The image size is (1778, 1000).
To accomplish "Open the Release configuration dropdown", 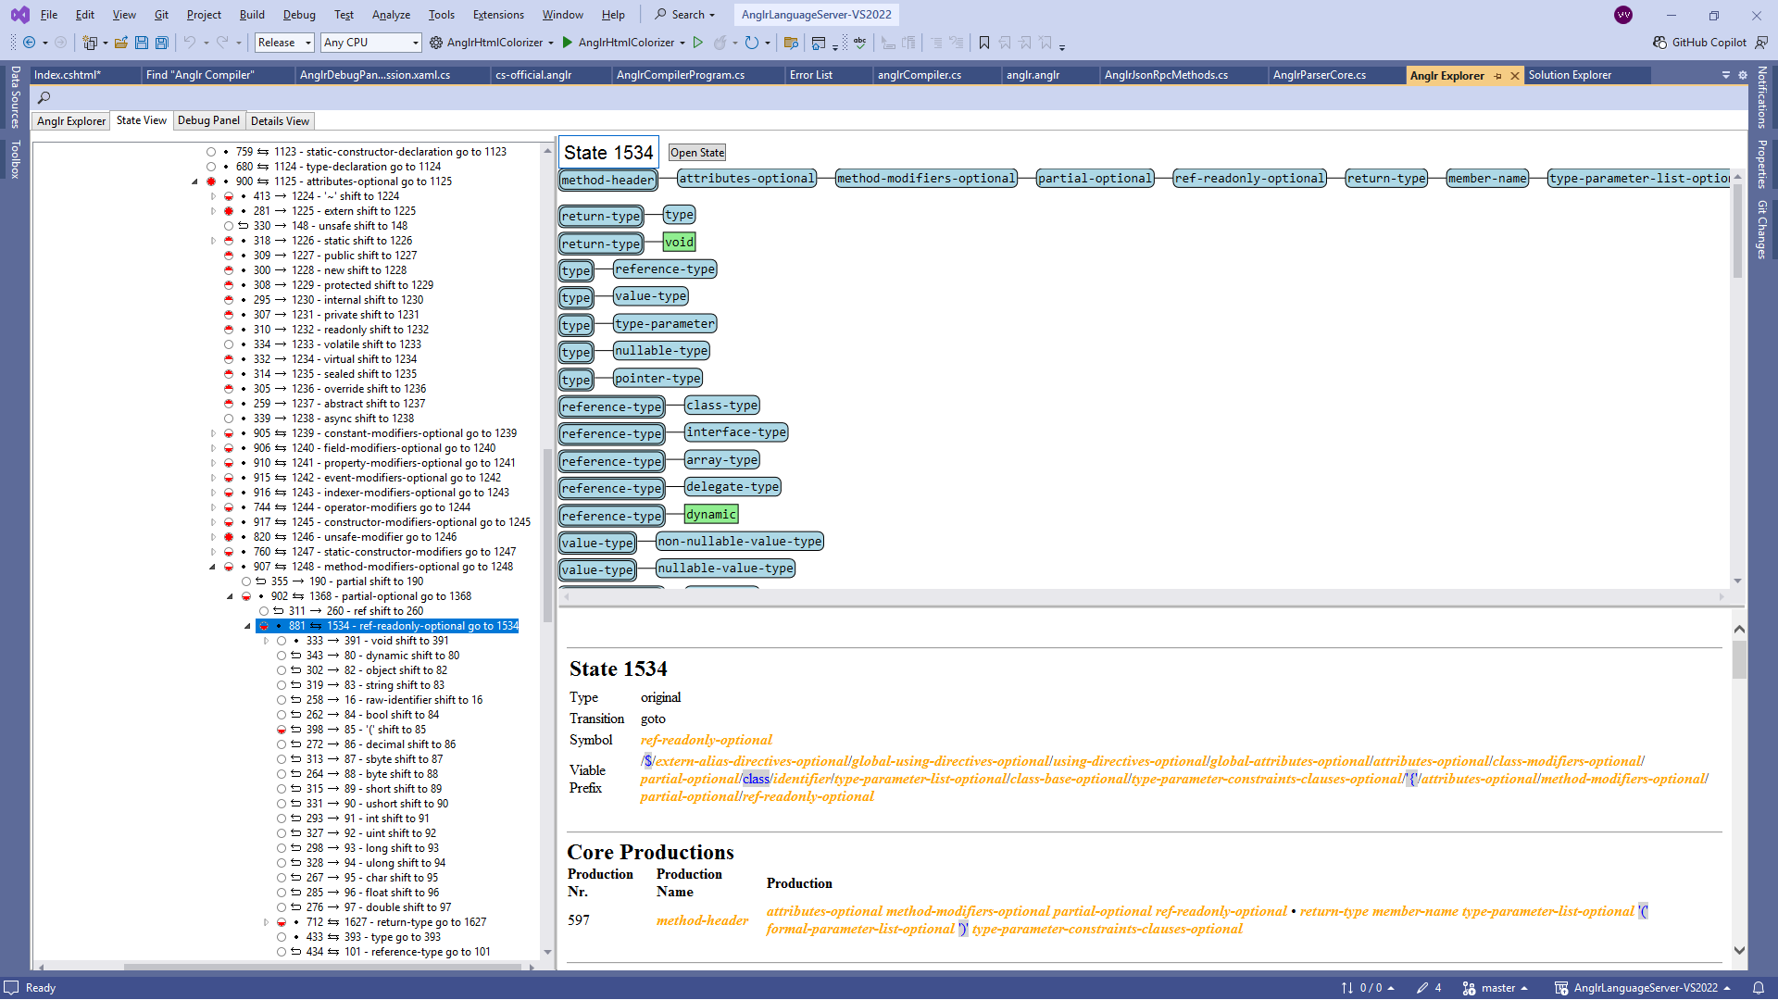I will coord(284,43).
